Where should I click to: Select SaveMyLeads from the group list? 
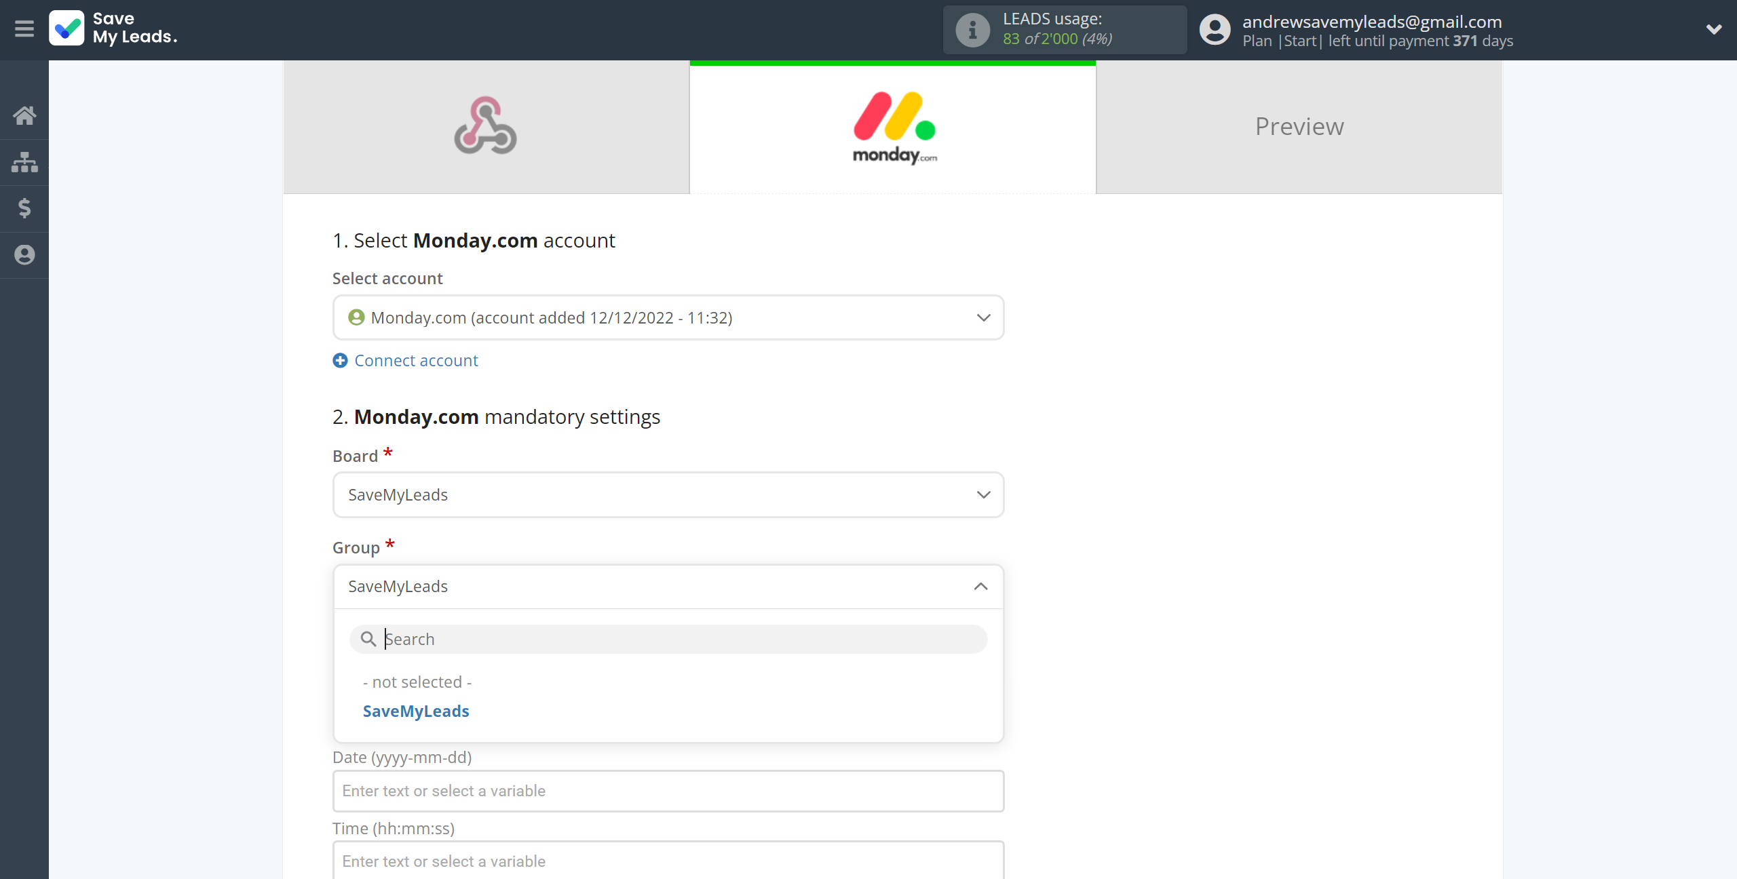415,711
